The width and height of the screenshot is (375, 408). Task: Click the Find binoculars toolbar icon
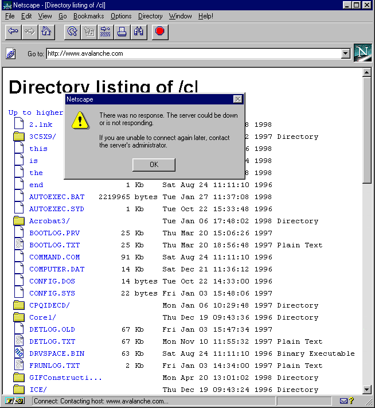(139, 32)
